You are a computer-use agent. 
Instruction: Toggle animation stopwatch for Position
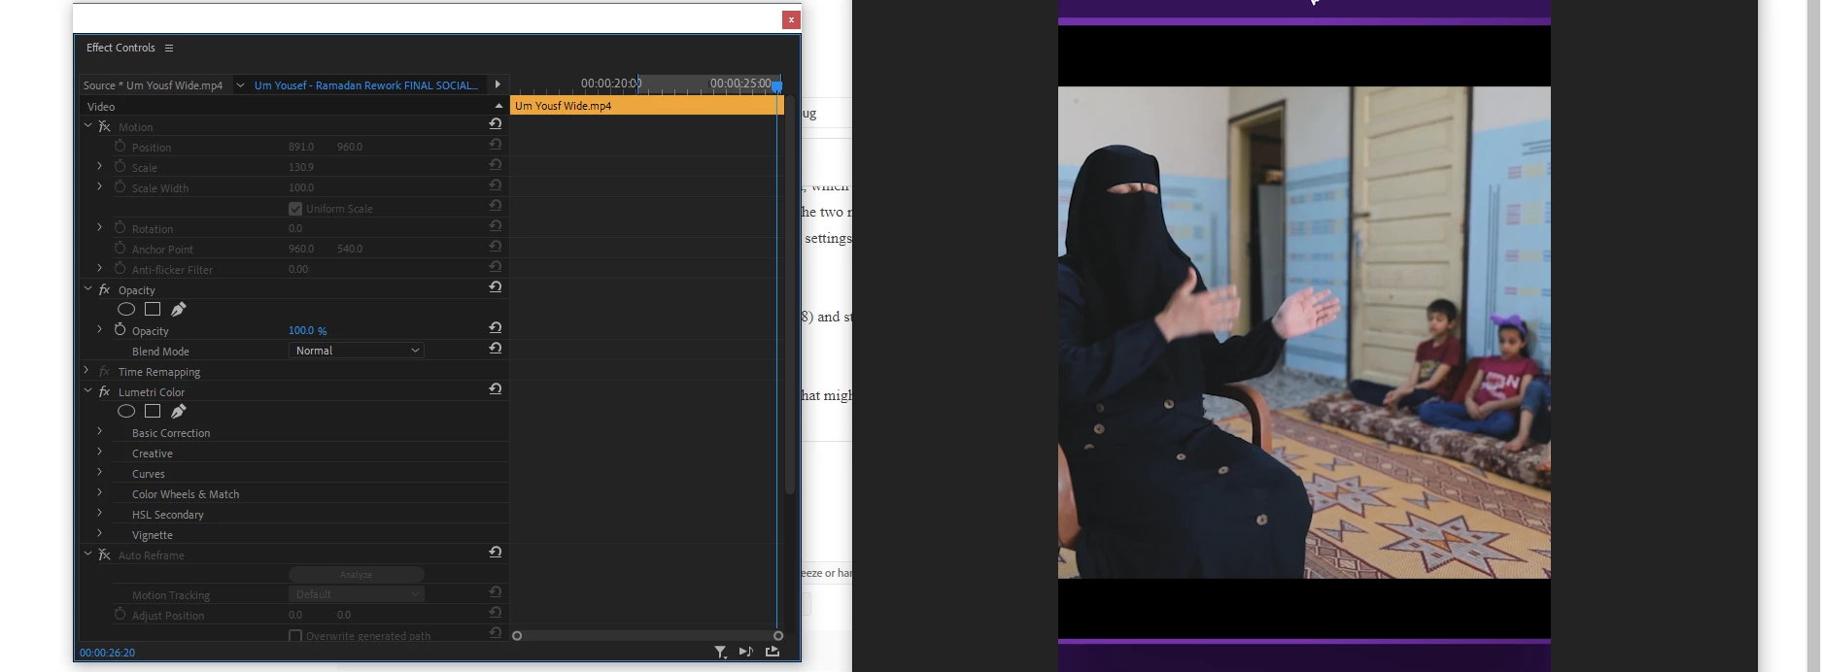click(x=120, y=146)
